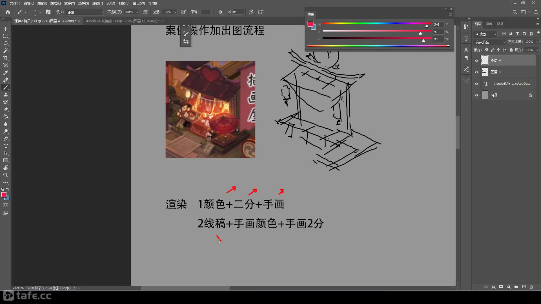Click the delete layer trash icon
Screen dimensions: 541x304
pyautogui.click(x=531, y=287)
